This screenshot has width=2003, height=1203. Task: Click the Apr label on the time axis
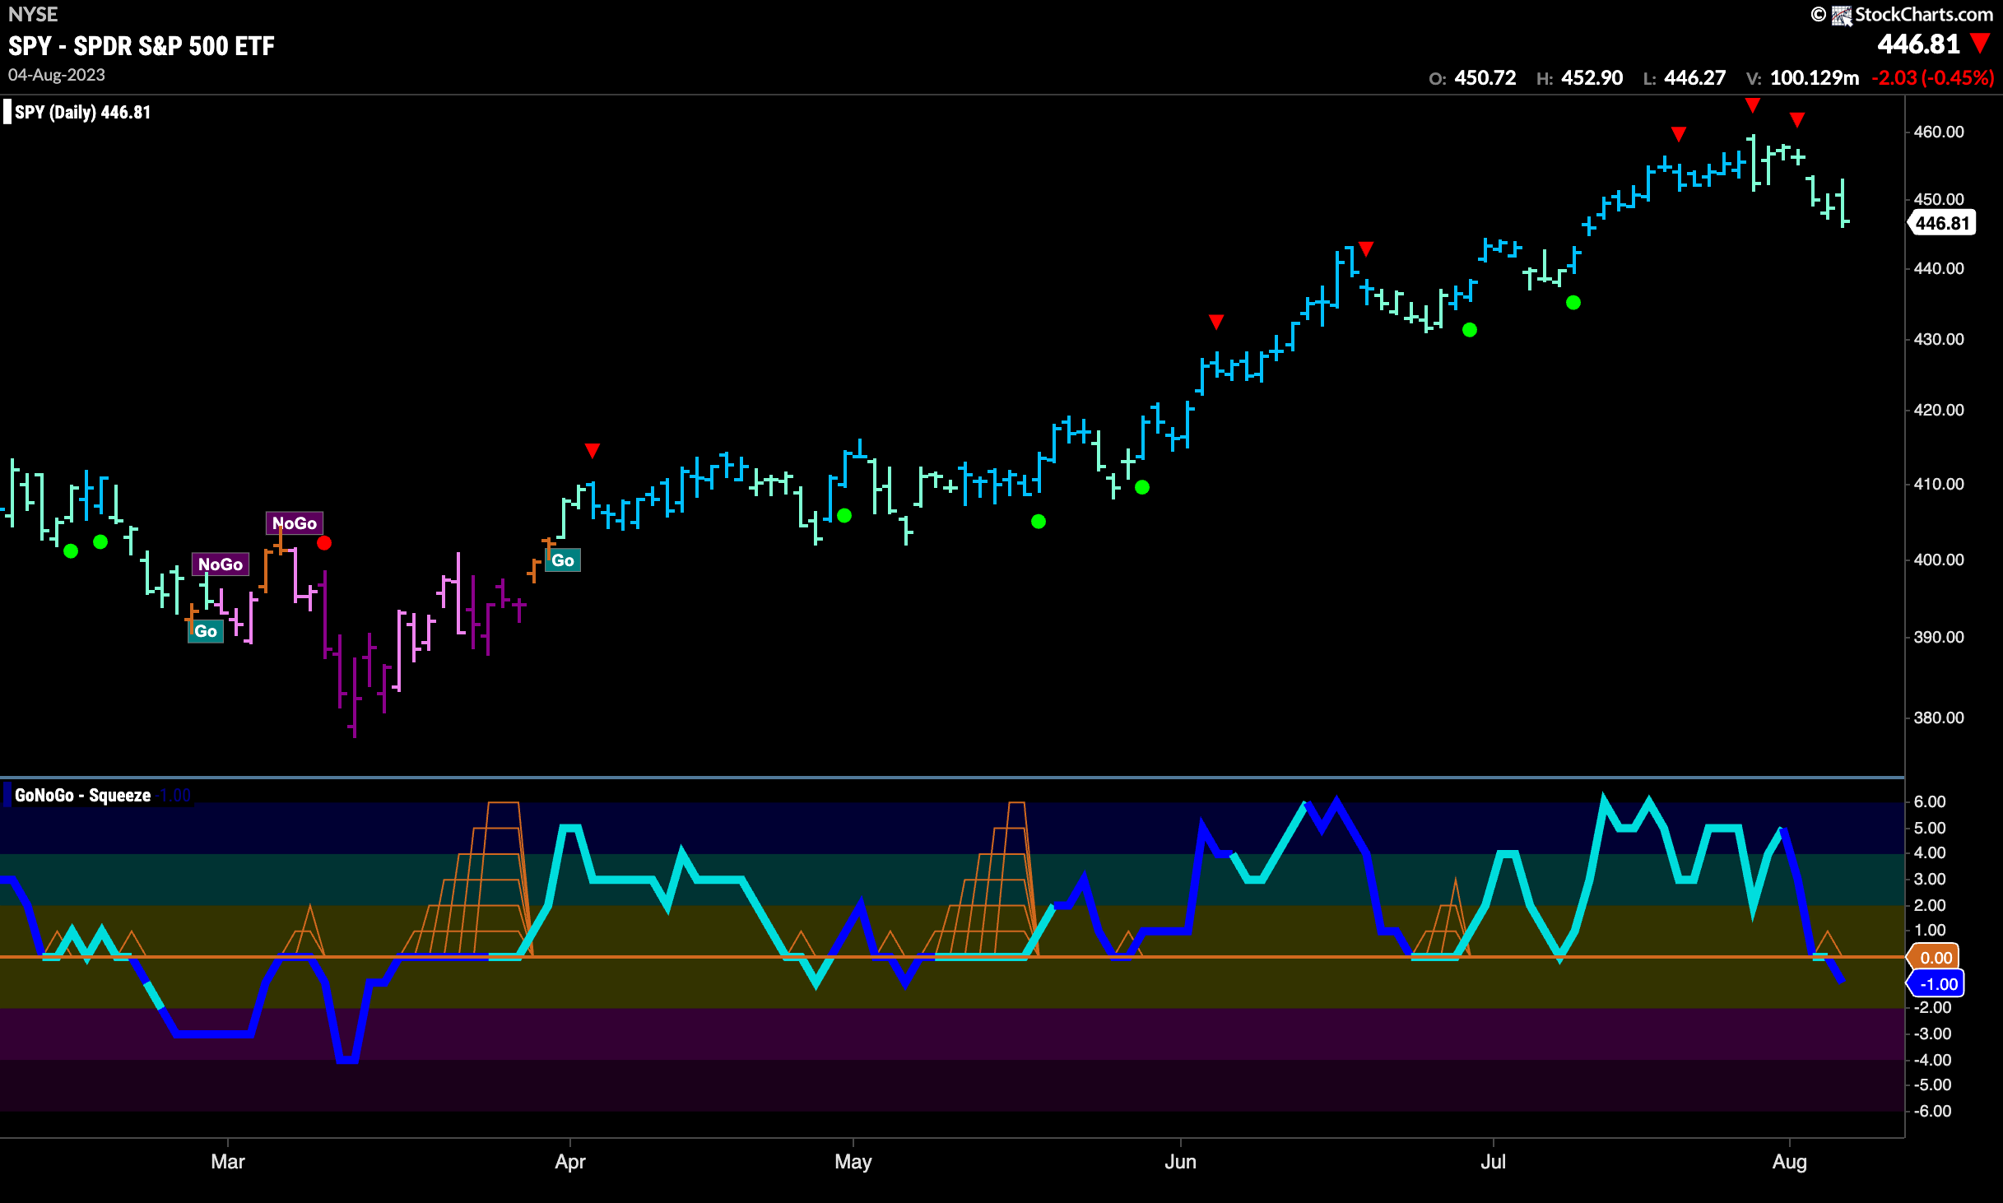(570, 1162)
